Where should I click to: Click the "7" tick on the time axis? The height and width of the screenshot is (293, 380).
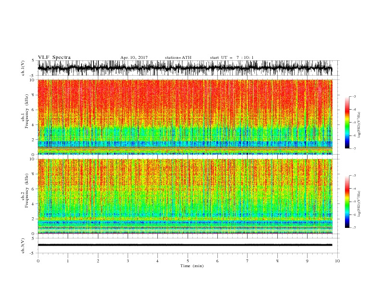(x=248, y=261)
